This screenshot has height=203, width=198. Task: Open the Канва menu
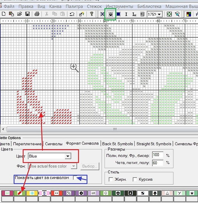[55, 6]
